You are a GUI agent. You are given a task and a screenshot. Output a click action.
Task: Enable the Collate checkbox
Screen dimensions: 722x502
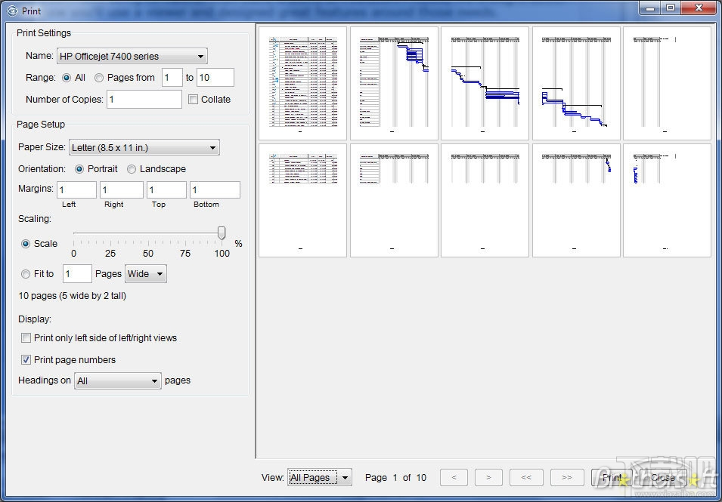point(194,99)
